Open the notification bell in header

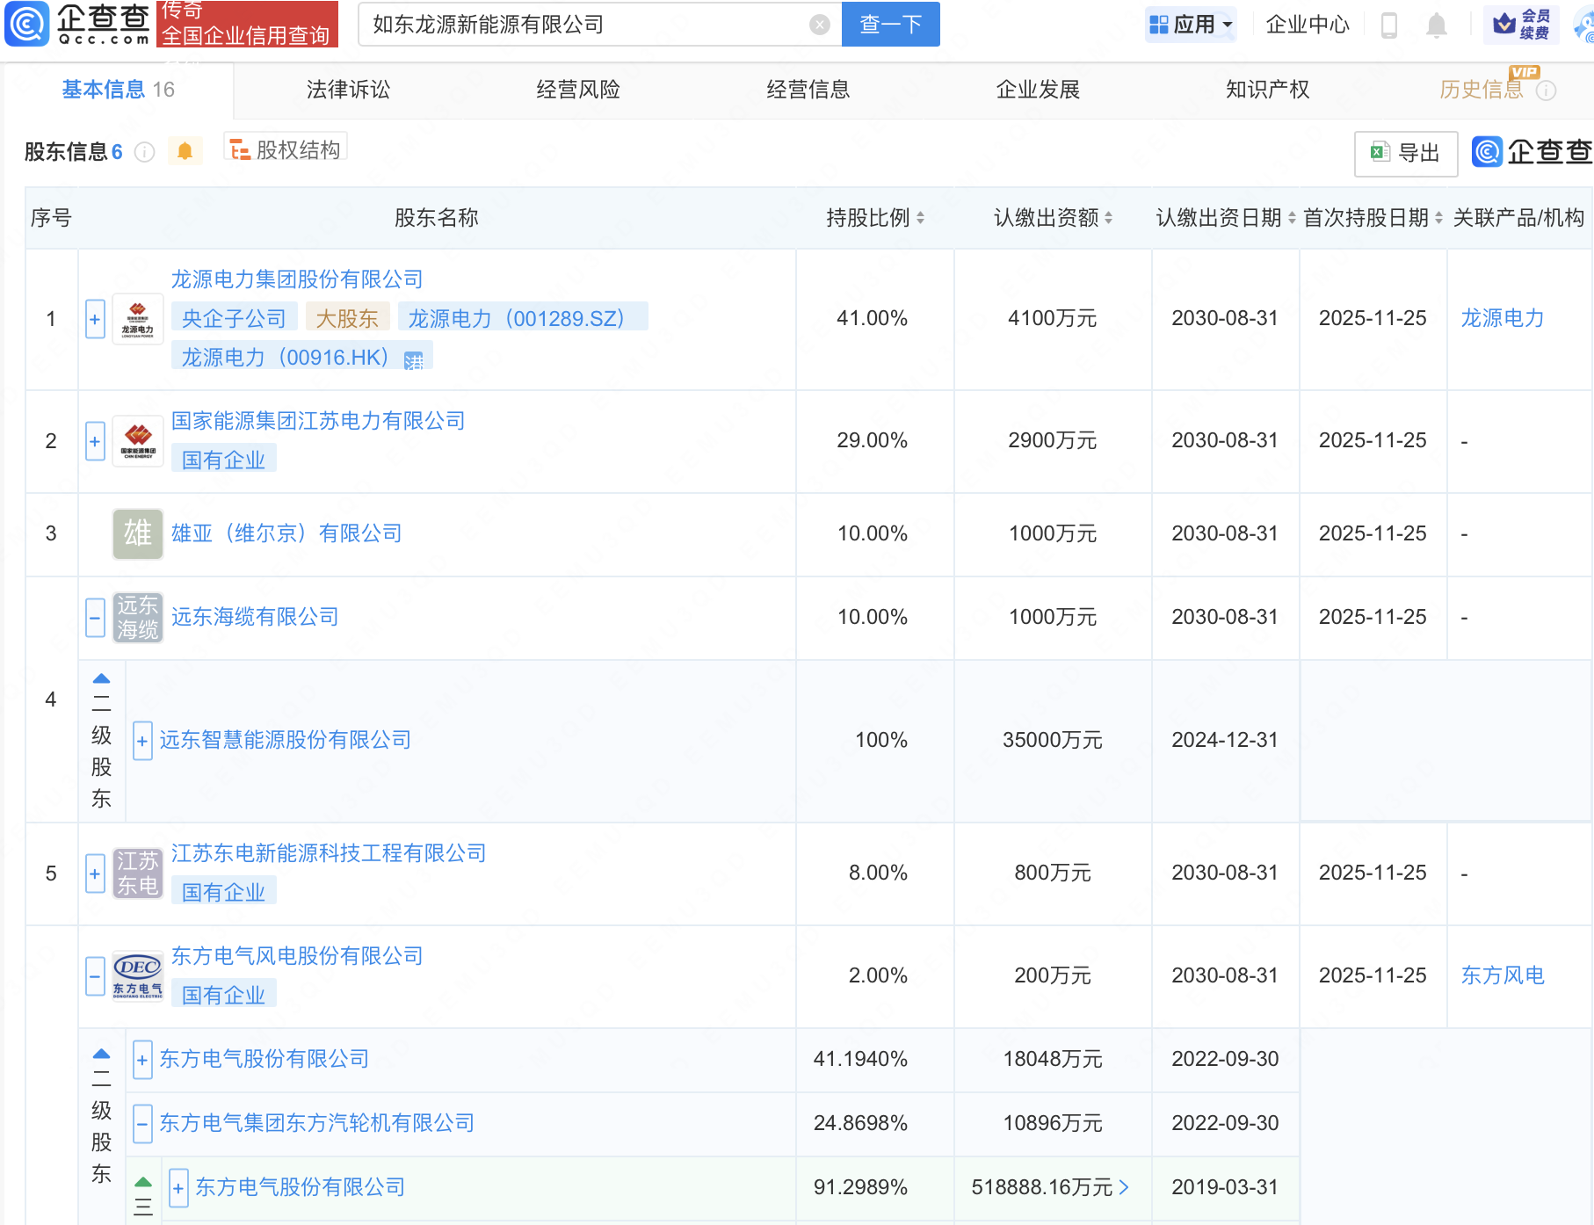[x=1436, y=25]
